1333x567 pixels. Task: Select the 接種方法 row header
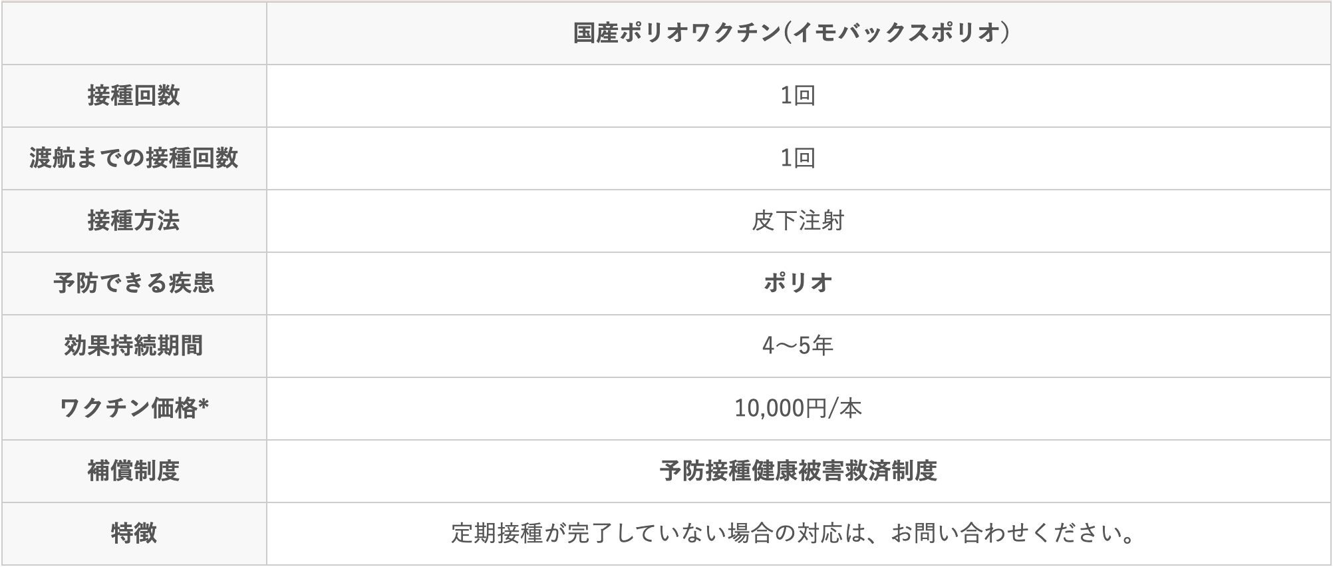[x=134, y=221]
